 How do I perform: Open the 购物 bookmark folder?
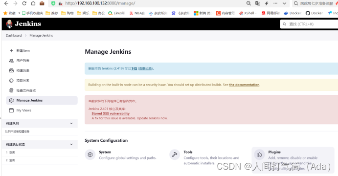pos(68,13)
